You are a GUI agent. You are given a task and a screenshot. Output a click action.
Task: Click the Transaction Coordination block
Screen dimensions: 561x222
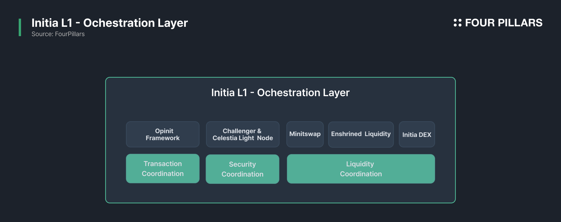(163, 169)
